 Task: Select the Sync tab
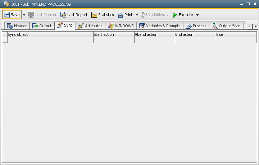[x=65, y=25]
